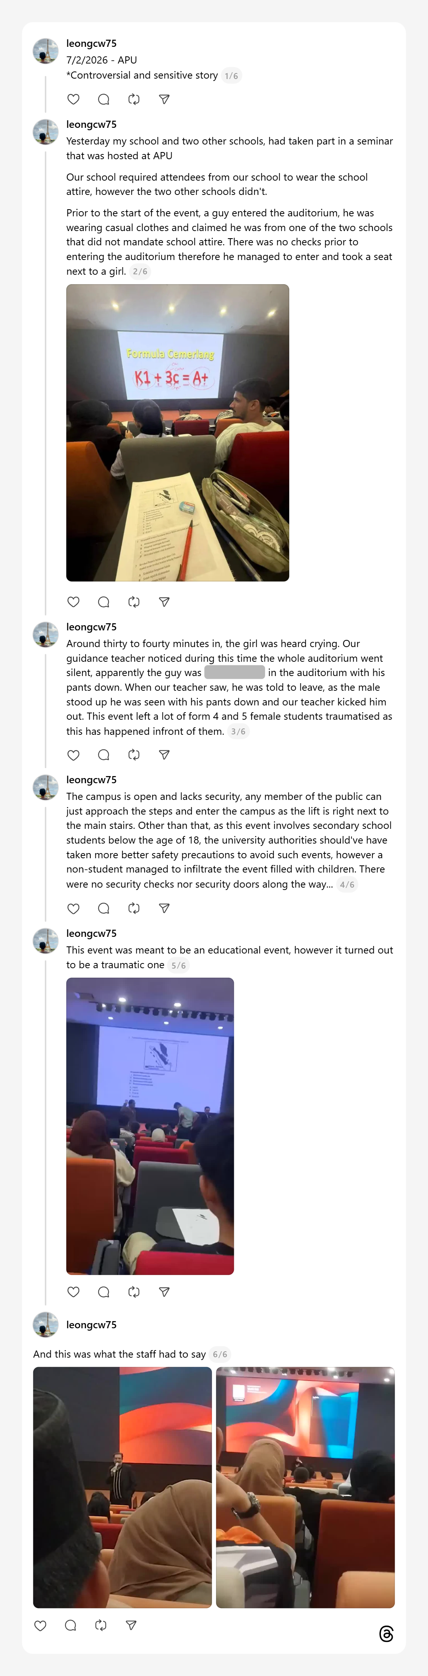This screenshot has height=1676, width=428.
Task: View the 5/6 post stage photo
Action: [x=150, y=1125]
